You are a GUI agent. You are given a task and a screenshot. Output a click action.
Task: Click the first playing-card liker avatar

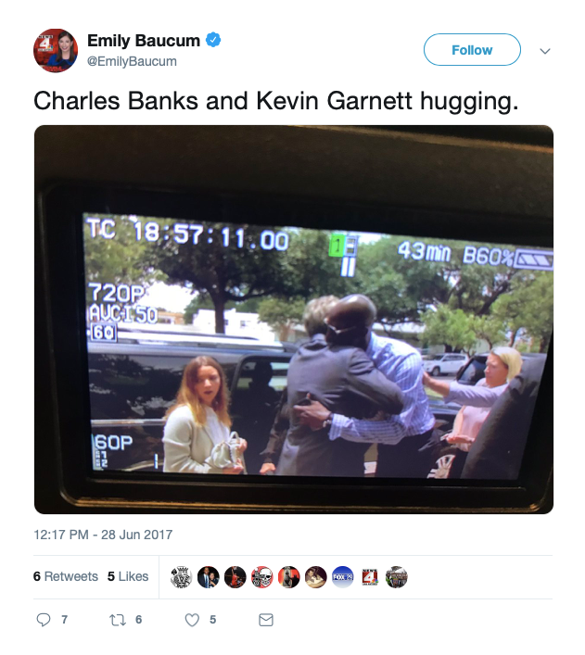point(182,577)
